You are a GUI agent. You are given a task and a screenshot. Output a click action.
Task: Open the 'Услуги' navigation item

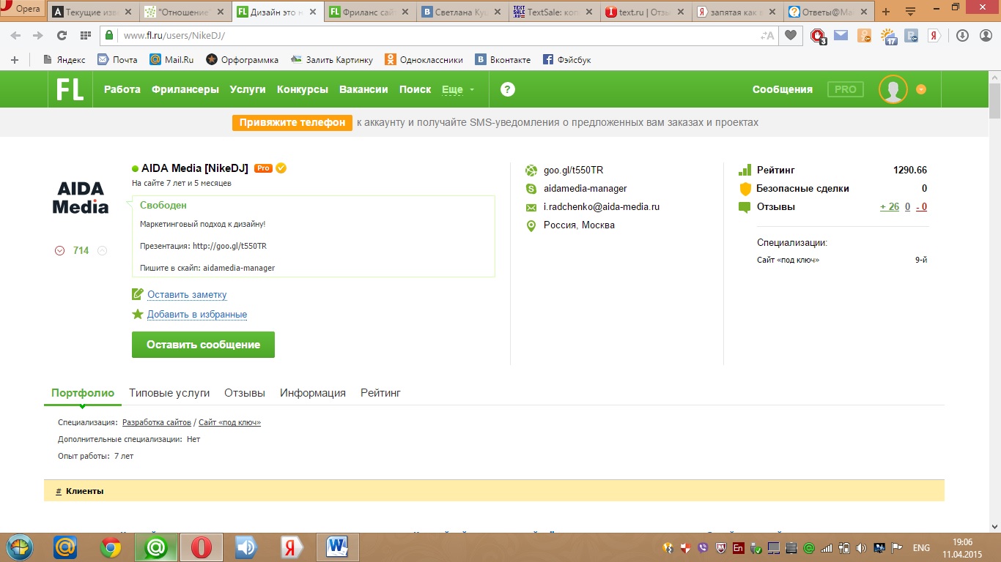tap(248, 89)
